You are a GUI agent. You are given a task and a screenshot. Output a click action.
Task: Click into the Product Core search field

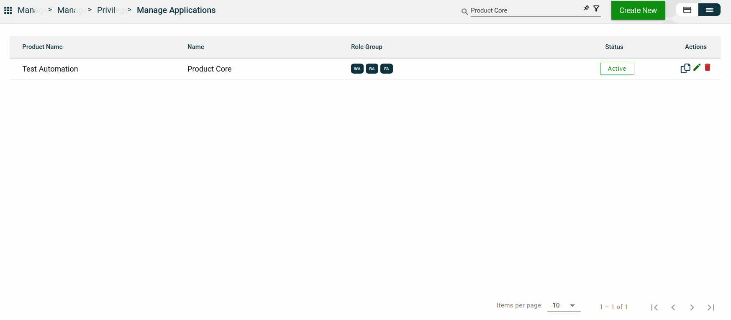525,10
